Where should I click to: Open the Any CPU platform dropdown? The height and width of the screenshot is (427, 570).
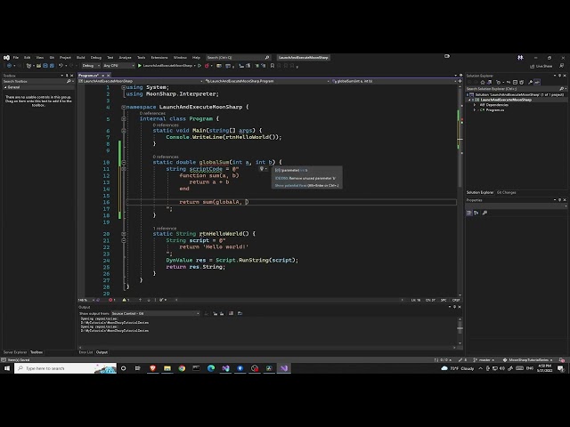[x=118, y=66]
